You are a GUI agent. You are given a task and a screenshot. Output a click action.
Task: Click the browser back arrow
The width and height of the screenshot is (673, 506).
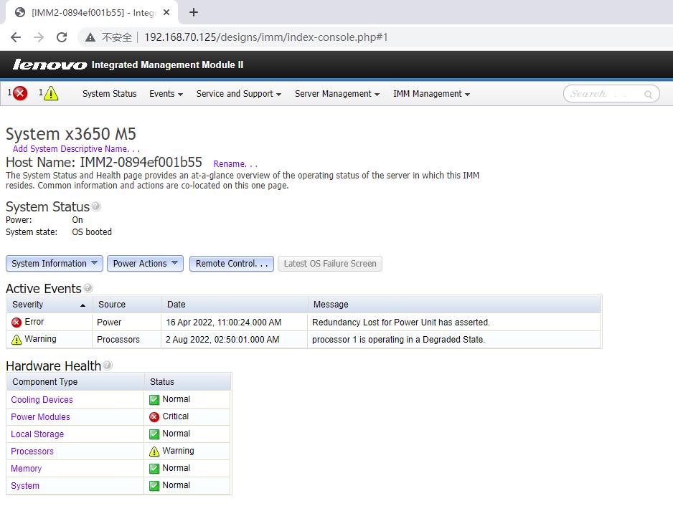click(x=16, y=37)
